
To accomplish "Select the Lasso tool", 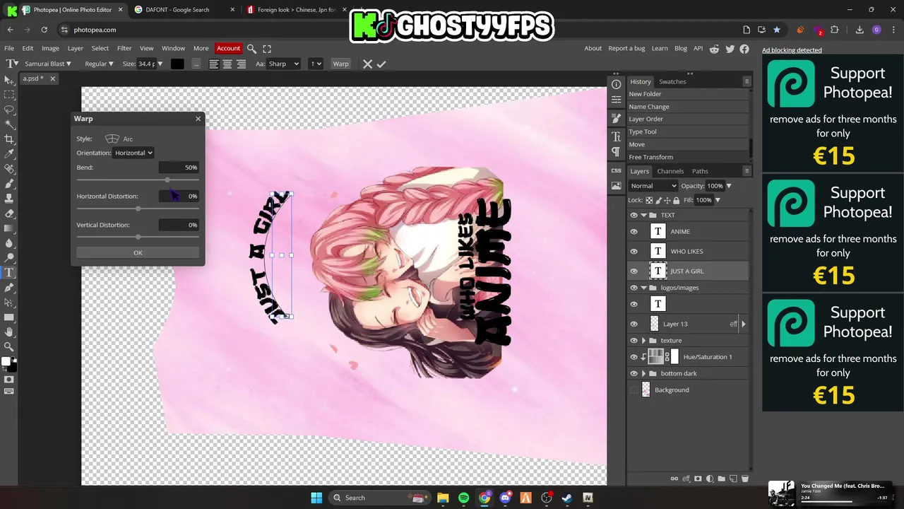I will click(8, 110).
